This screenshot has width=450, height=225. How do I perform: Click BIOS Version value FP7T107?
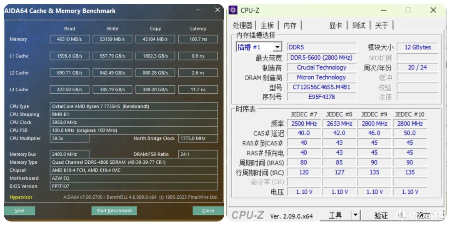pos(134,186)
